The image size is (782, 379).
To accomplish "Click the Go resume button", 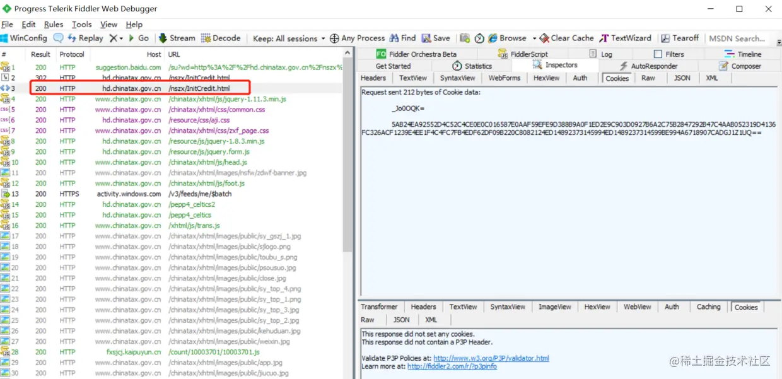I will click(x=139, y=38).
